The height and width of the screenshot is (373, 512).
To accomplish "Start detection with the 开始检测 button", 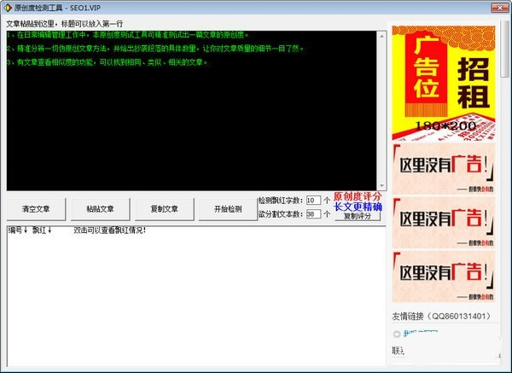I will 228,209.
